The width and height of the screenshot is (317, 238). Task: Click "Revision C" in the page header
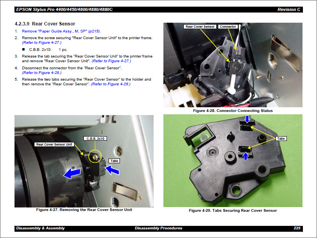[289, 9]
